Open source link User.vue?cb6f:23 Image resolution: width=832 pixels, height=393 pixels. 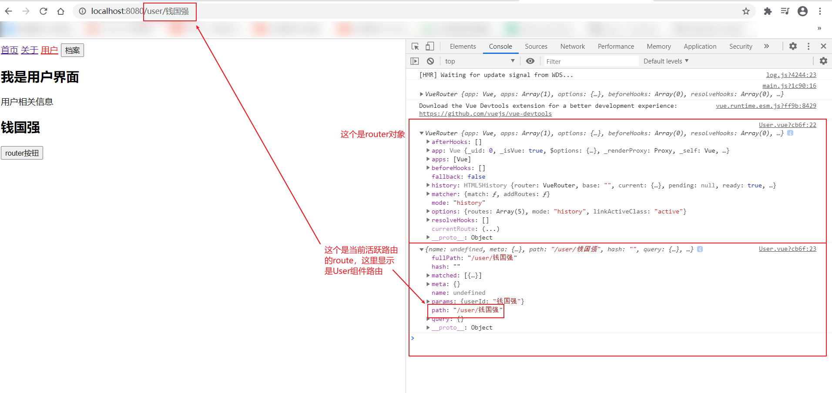coord(788,249)
